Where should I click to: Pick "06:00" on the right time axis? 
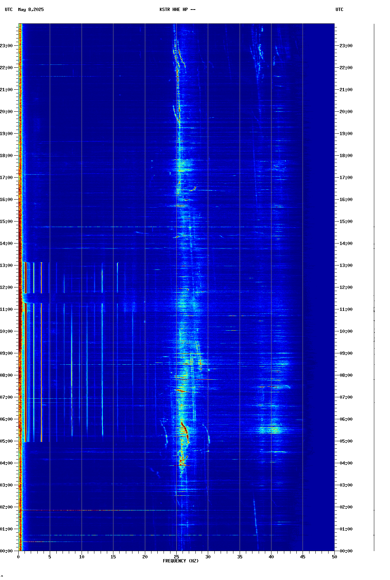point(346,419)
